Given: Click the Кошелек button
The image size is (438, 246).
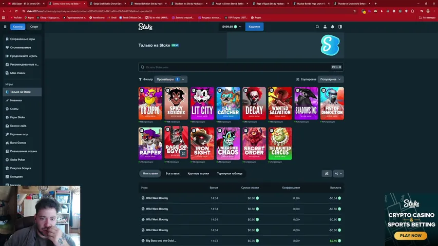Looking at the screenshot, I should 254,27.
